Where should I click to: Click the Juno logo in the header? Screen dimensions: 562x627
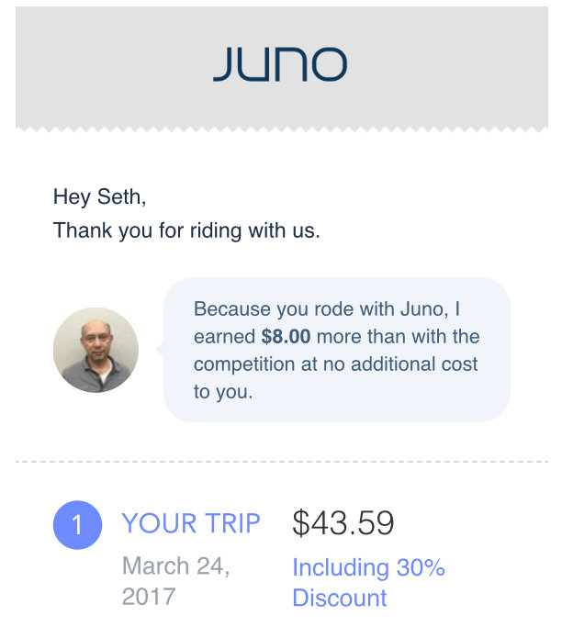click(280, 64)
